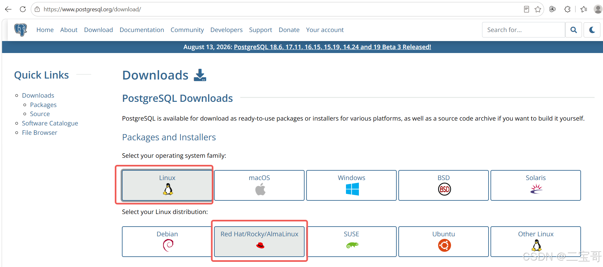Click the Ubuntu circle logo icon

[445, 245]
